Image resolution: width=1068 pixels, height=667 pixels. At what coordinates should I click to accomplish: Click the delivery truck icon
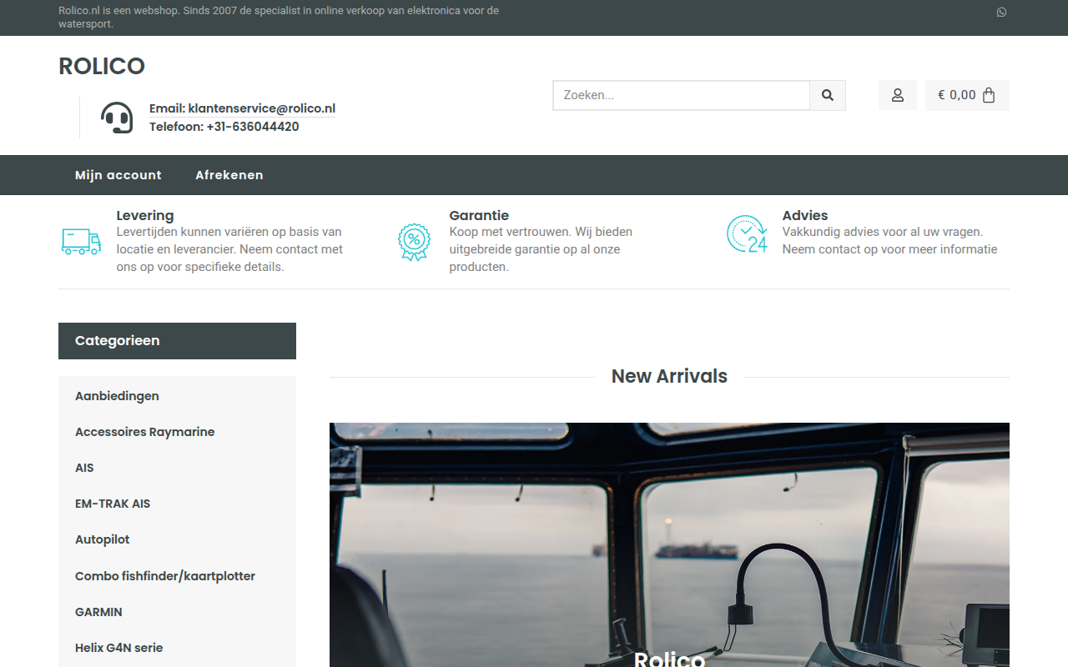tap(81, 241)
